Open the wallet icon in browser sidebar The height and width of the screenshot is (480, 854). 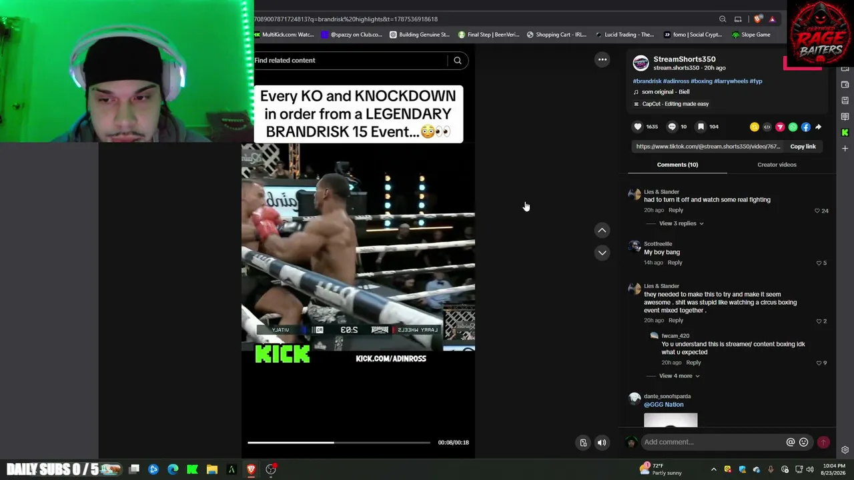[845, 85]
